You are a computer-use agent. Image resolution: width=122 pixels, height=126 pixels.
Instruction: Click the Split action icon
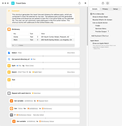coord(9,66)
